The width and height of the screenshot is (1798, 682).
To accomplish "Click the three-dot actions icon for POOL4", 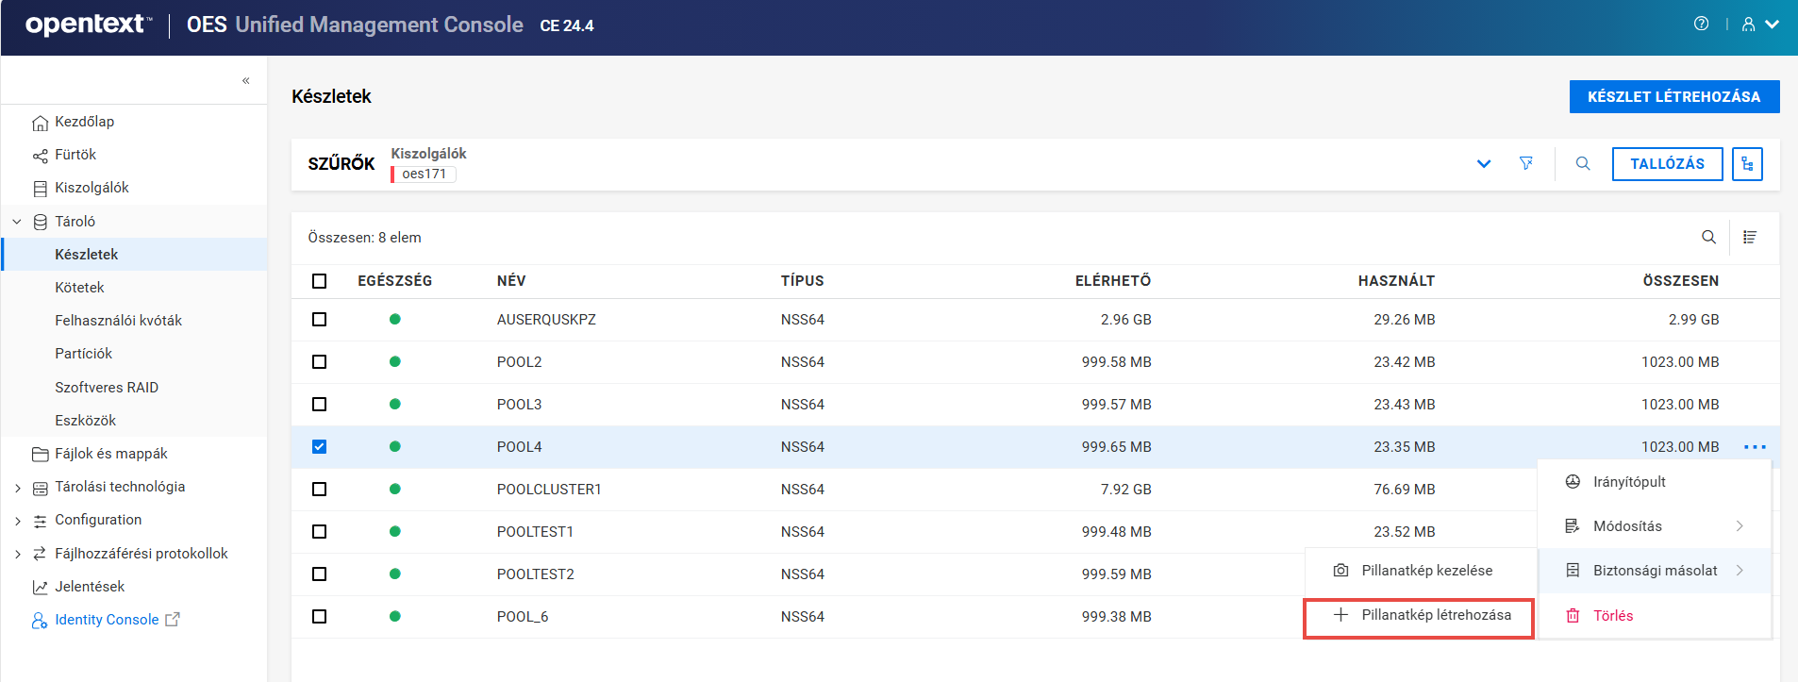I will pos(1755,447).
